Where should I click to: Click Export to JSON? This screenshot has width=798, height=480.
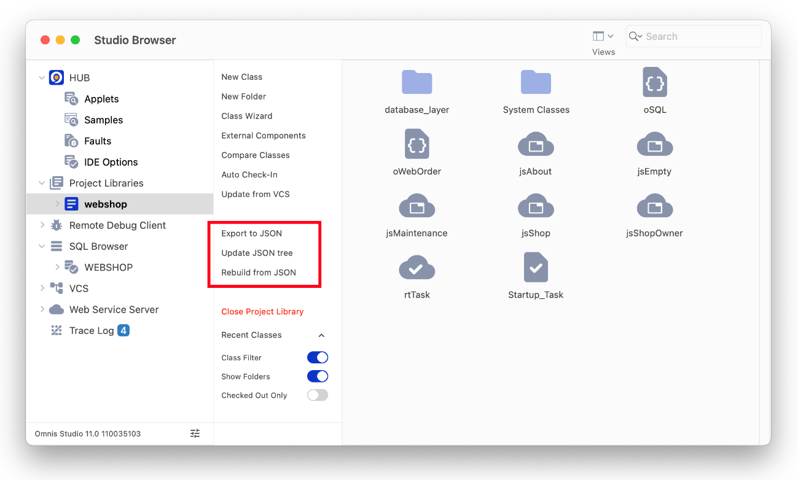[x=251, y=233]
